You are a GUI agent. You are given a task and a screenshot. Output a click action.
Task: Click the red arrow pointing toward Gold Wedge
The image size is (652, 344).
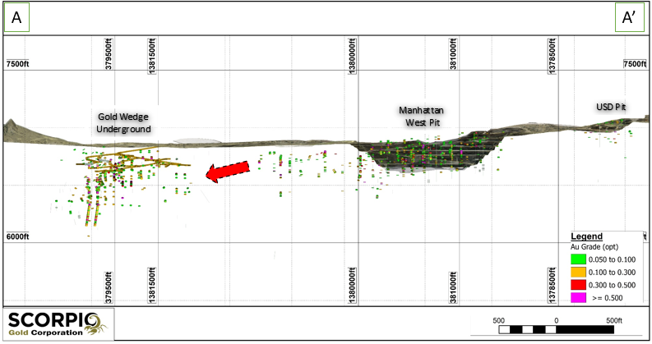[226, 171]
